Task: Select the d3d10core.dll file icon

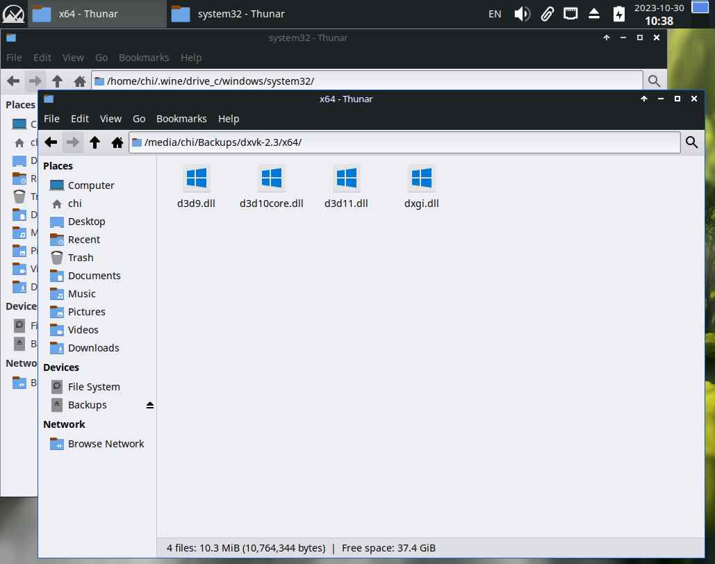Action: coord(271,179)
